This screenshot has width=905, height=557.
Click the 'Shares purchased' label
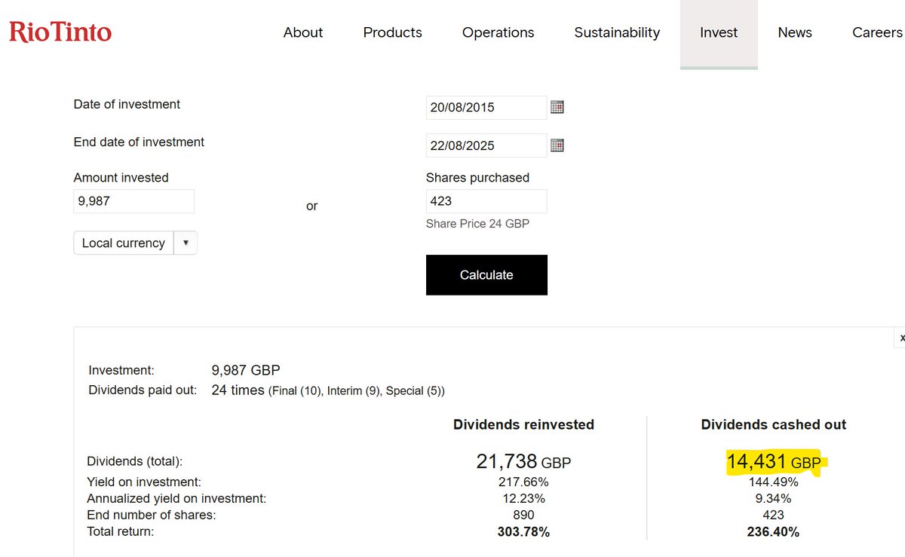tap(477, 178)
